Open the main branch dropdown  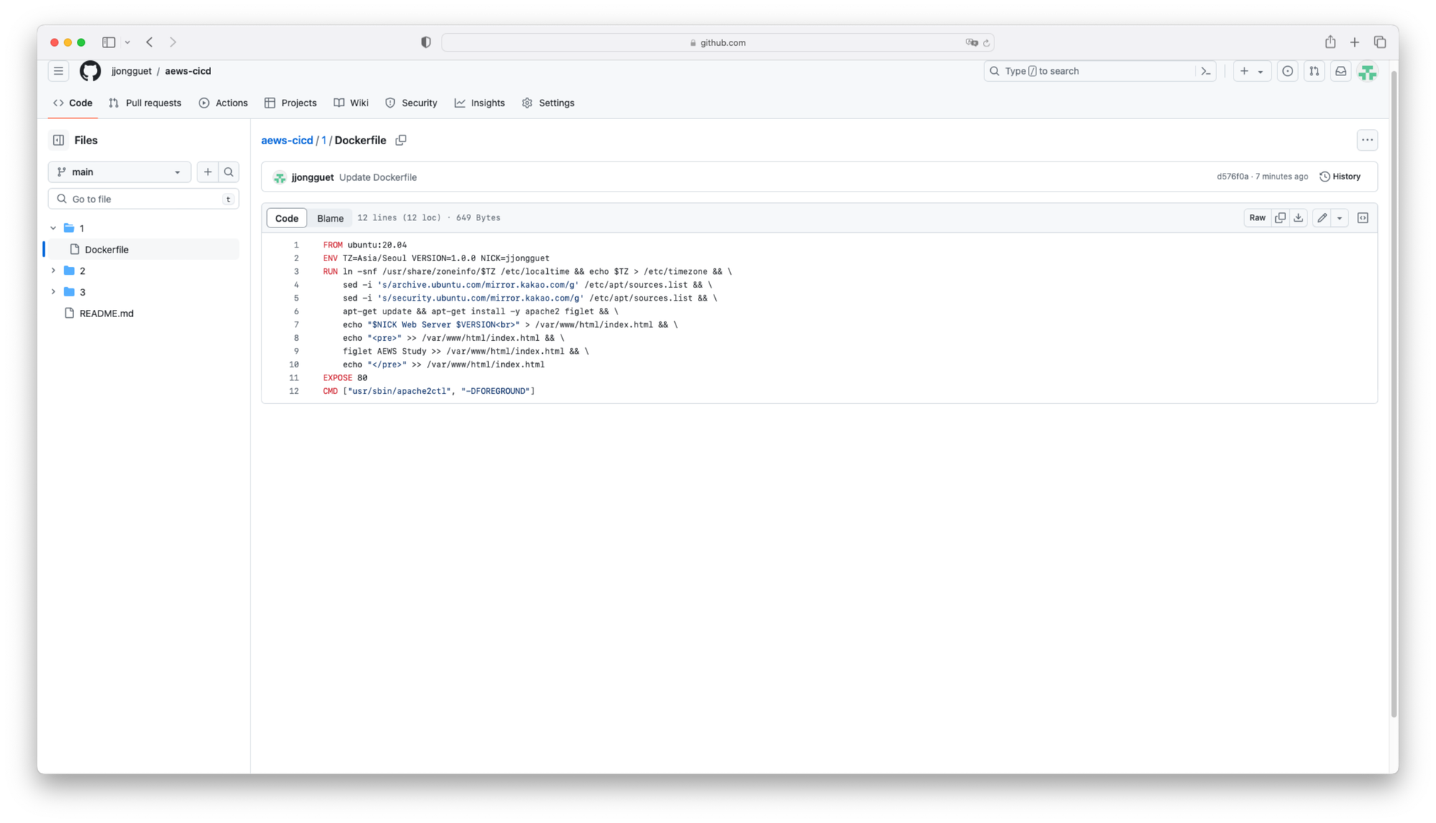pos(119,171)
